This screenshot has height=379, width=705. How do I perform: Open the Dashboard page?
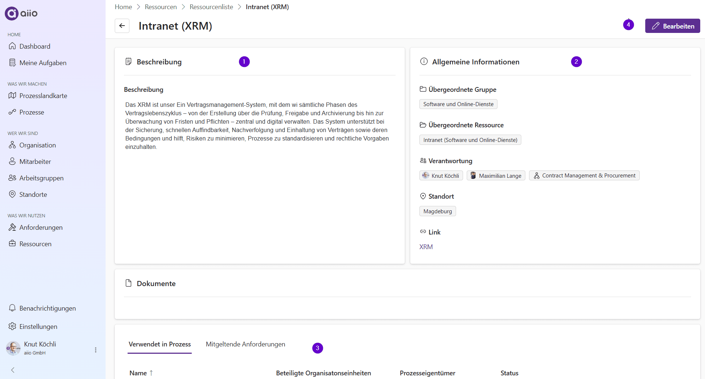[34, 46]
